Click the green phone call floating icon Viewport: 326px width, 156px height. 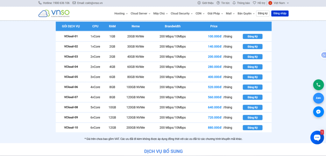click(318, 85)
